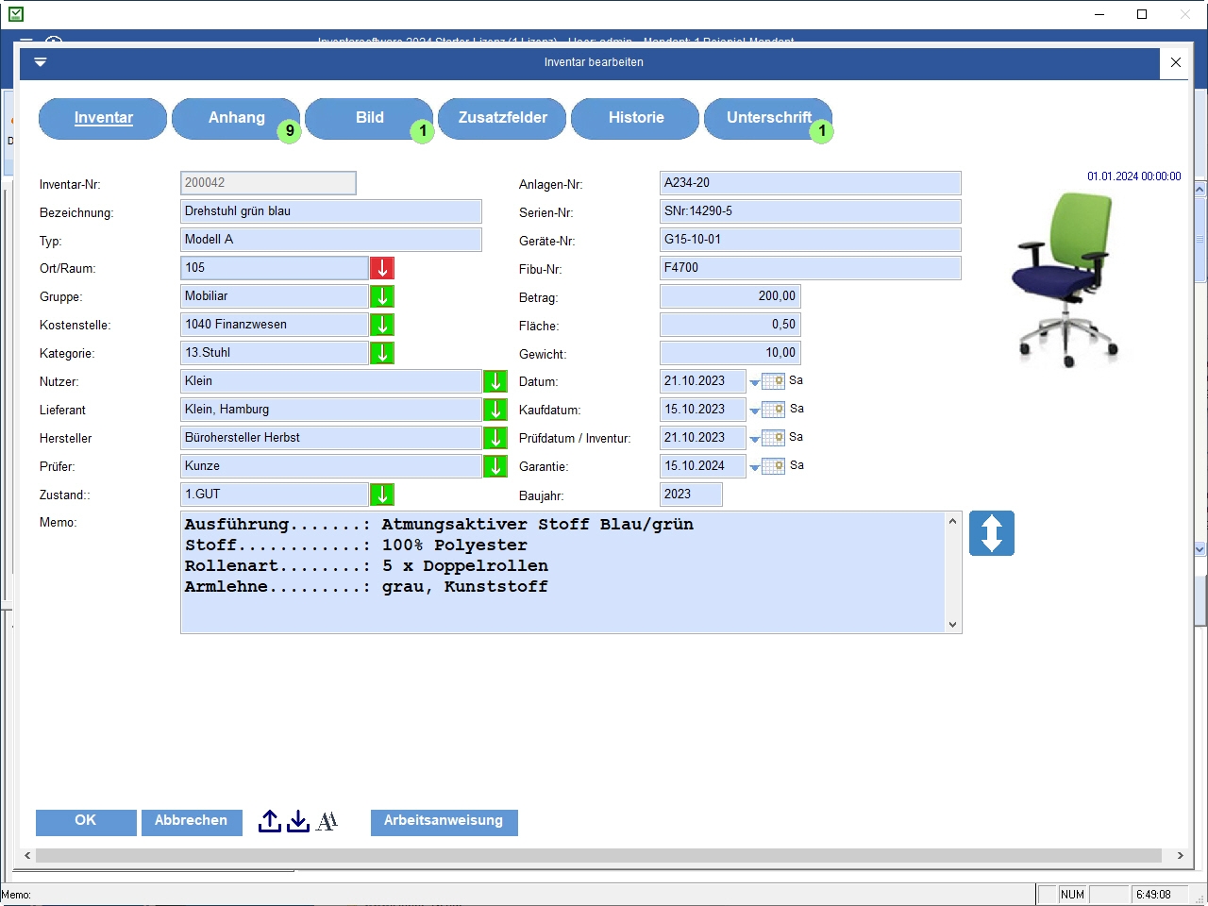Open the calendar picker for Garantie
Image resolution: width=1208 pixels, height=906 pixels.
pos(773,466)
